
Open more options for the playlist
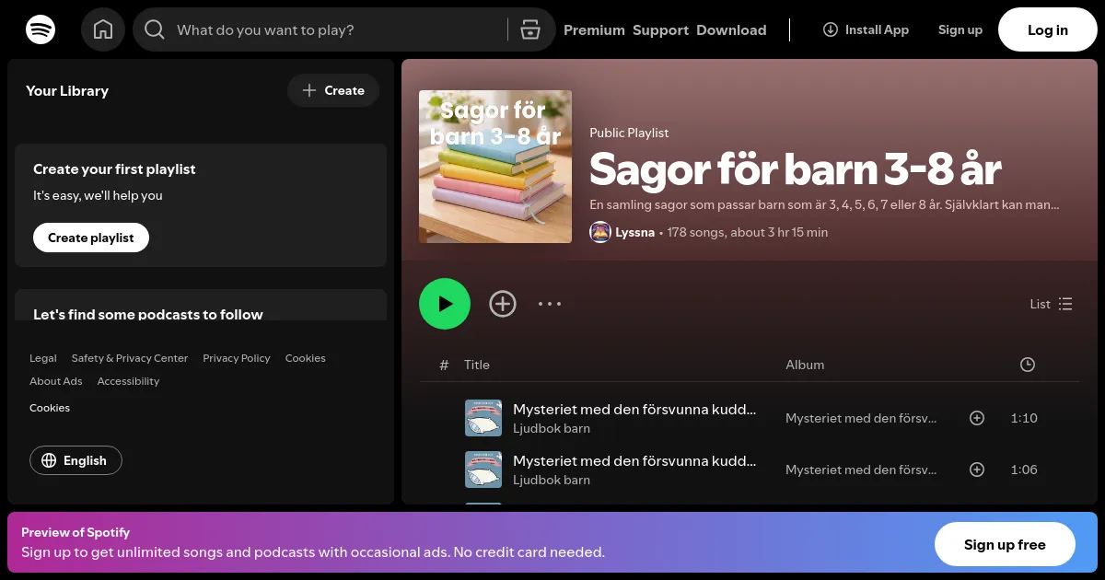click(550, 304)
